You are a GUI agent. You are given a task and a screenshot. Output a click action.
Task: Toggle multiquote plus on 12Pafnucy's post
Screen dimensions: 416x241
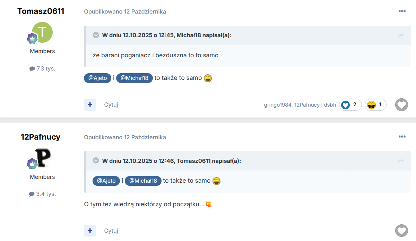pos(90,230)
